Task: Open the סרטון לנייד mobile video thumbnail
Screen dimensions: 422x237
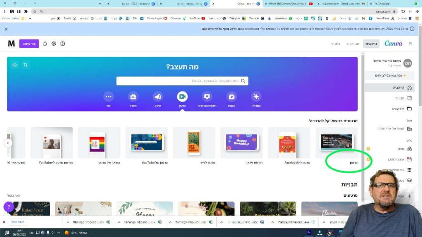Action: [x=194, y=143]
